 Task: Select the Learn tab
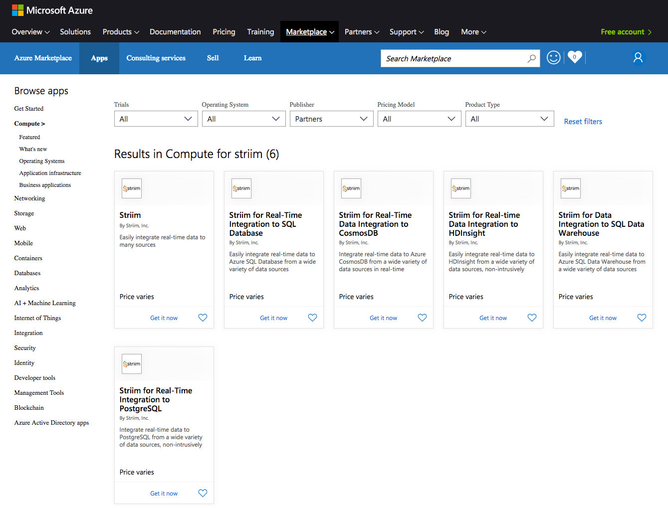click(252, 58)
